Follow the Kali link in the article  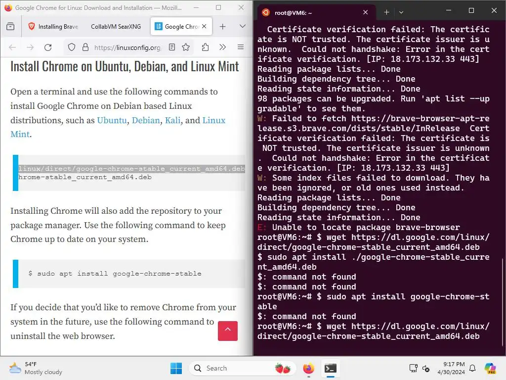pyautogui.click(x=172, y=120)
